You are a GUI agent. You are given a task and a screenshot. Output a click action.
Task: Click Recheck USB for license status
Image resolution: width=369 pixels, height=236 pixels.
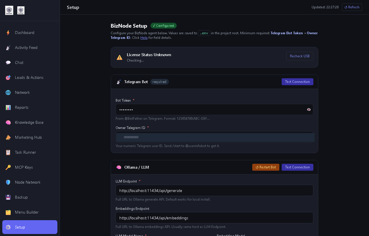(300, 56)
